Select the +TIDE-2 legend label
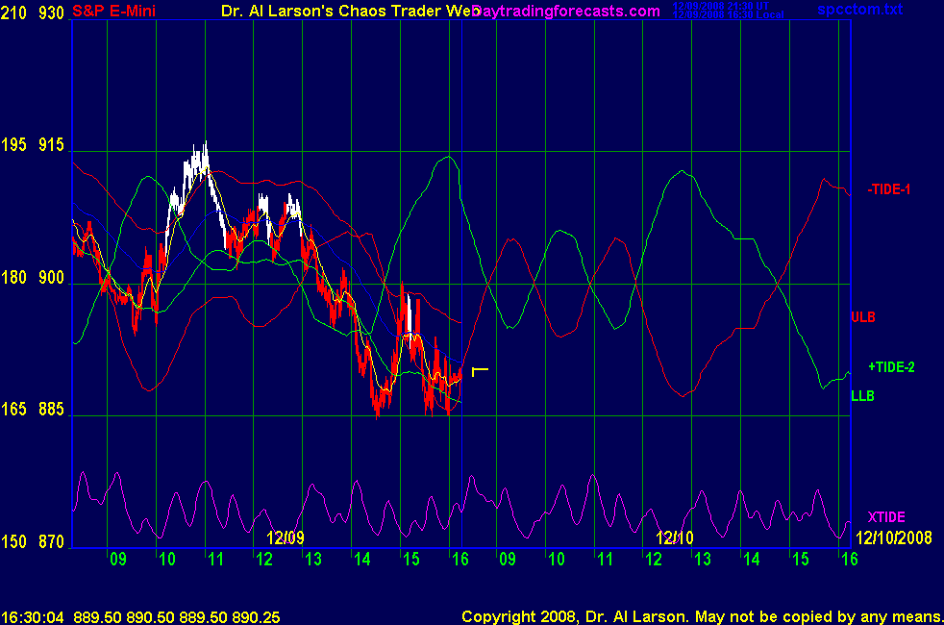The image size is (944, 625). pos(891,366)
